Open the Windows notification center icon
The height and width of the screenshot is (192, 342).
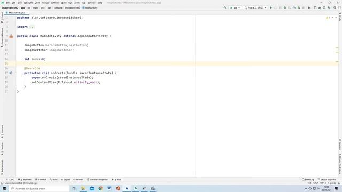click(x=336, y=188)
